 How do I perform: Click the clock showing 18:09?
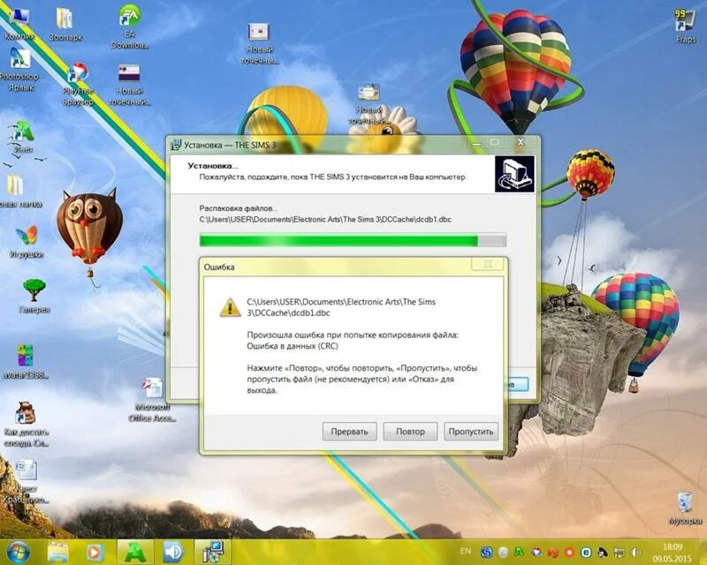(673, 547)
